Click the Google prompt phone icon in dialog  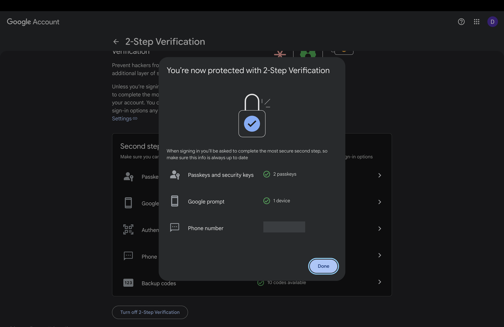175,201
